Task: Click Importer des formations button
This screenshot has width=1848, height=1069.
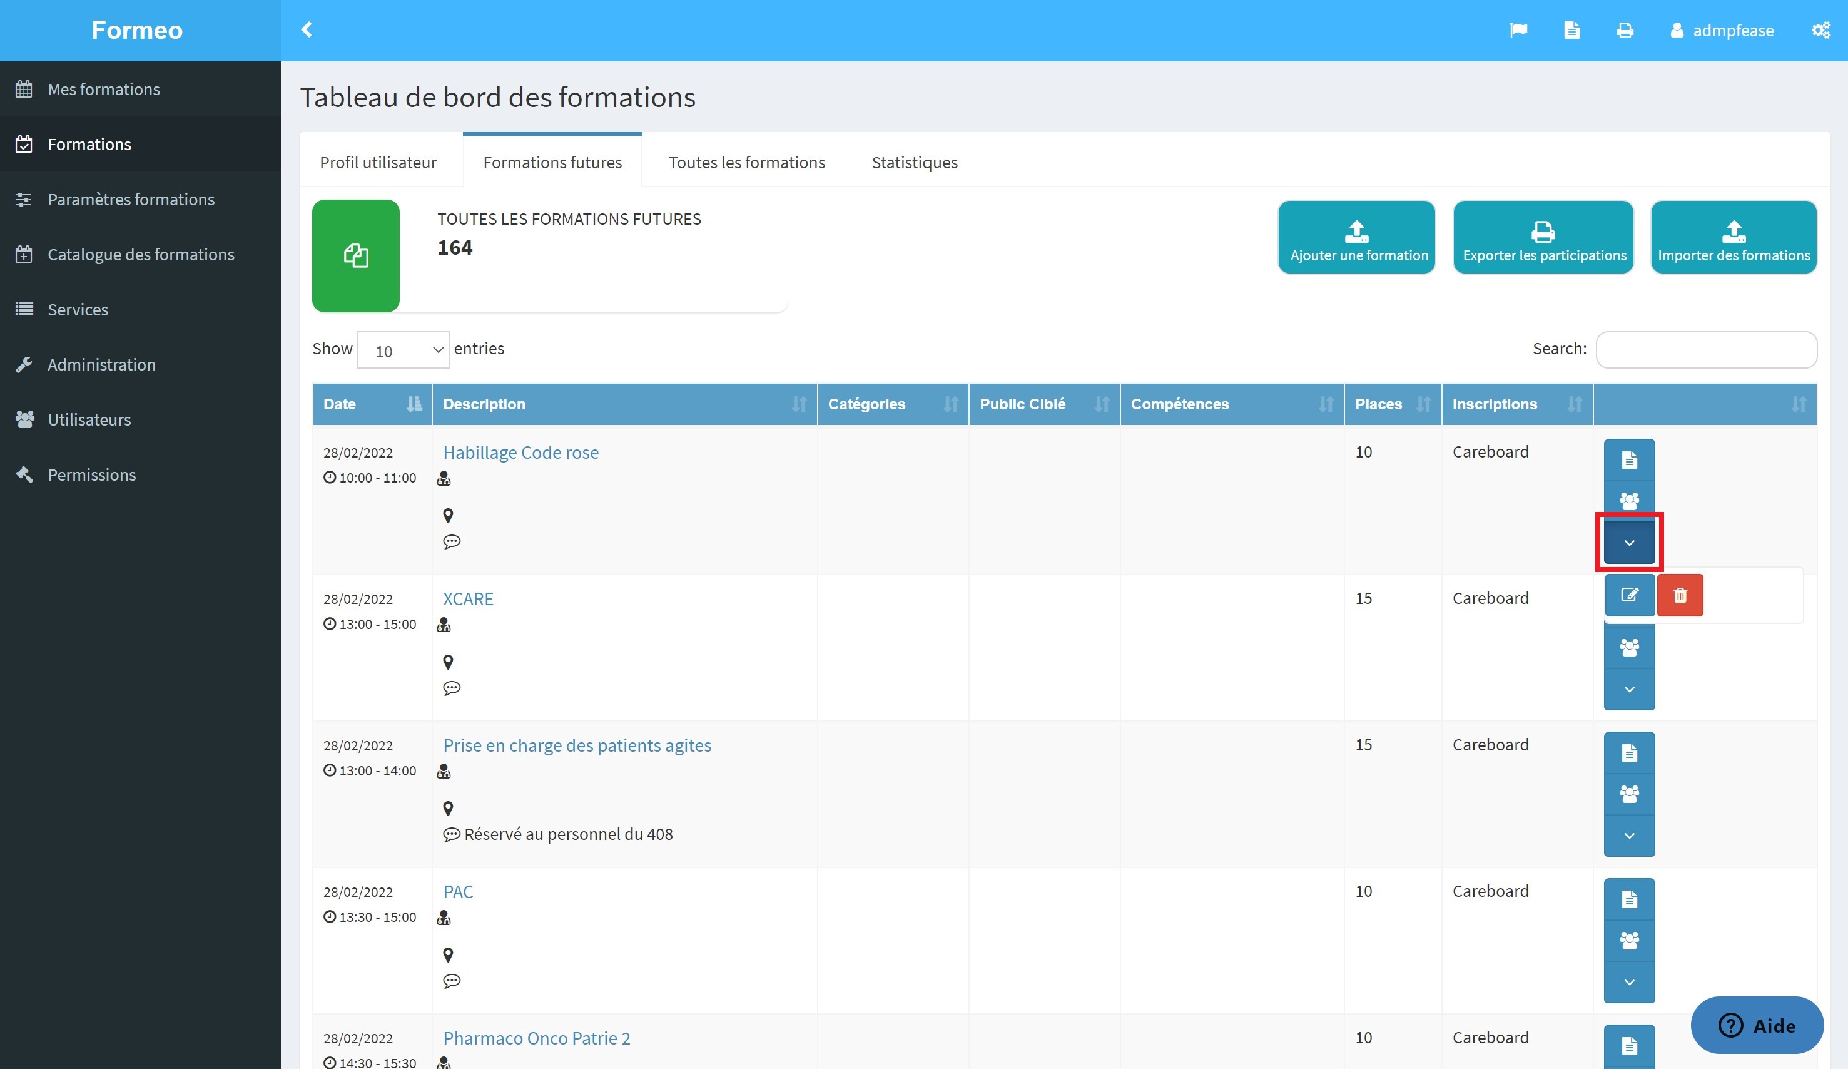Action: coord(1734,237)
